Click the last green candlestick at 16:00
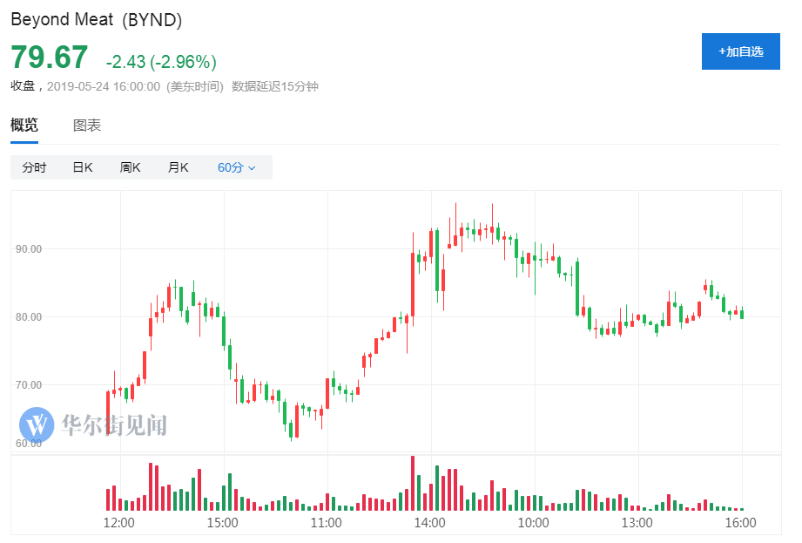 742,313
